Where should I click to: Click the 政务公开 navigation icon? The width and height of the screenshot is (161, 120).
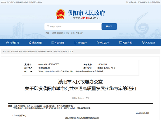[x=53, y=43]
